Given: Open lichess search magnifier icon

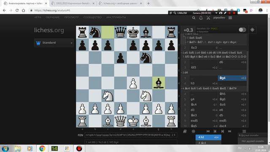Looking at the screenshot, I should (x=194, y=18).
